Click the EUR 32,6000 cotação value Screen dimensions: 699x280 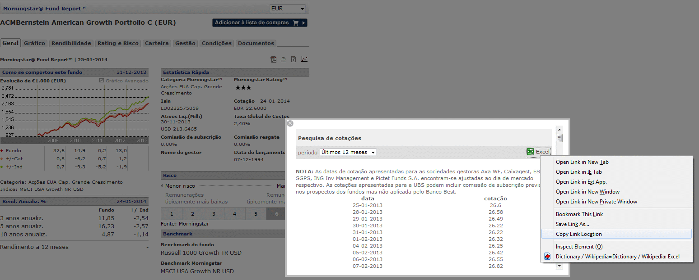click(x=250, y=108)
